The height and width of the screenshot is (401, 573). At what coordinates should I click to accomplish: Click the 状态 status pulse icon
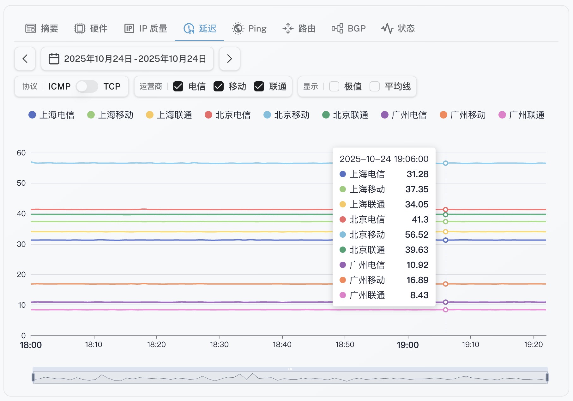tap(387, 28)
